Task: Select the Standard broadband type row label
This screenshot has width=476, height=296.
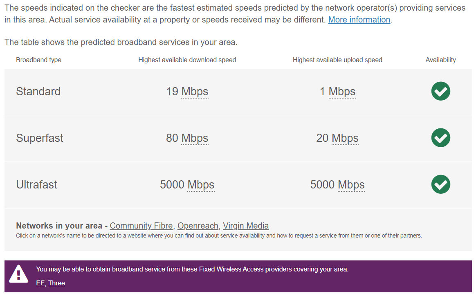Action: [38, 92]
